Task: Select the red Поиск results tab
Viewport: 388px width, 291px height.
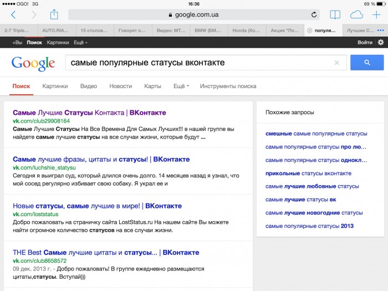Action: [21, 86]
